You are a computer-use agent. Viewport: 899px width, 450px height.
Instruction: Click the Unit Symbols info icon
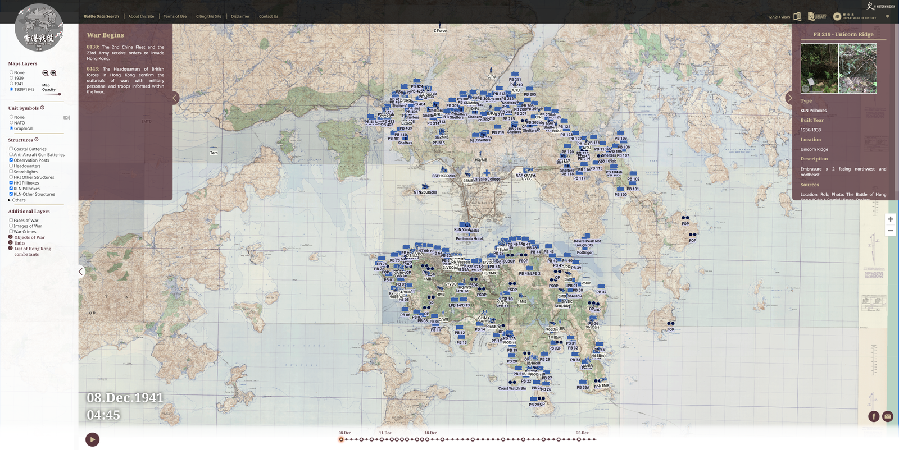point(42,108)
